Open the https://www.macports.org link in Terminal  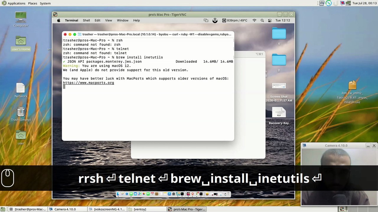click(x=88, y=83)
